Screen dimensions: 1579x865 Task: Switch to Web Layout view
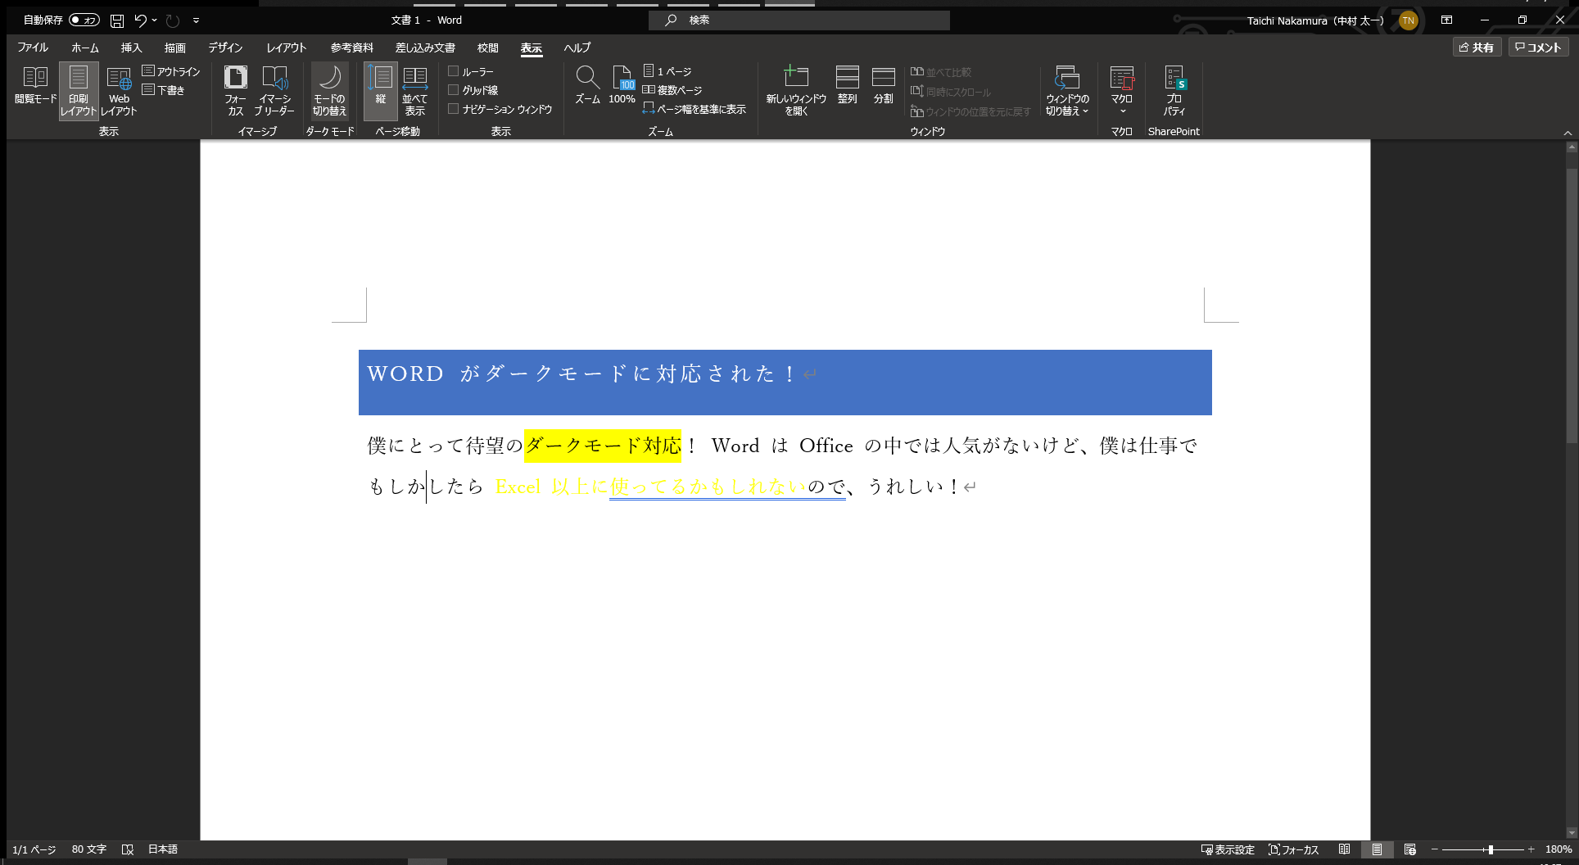(119, 91)
